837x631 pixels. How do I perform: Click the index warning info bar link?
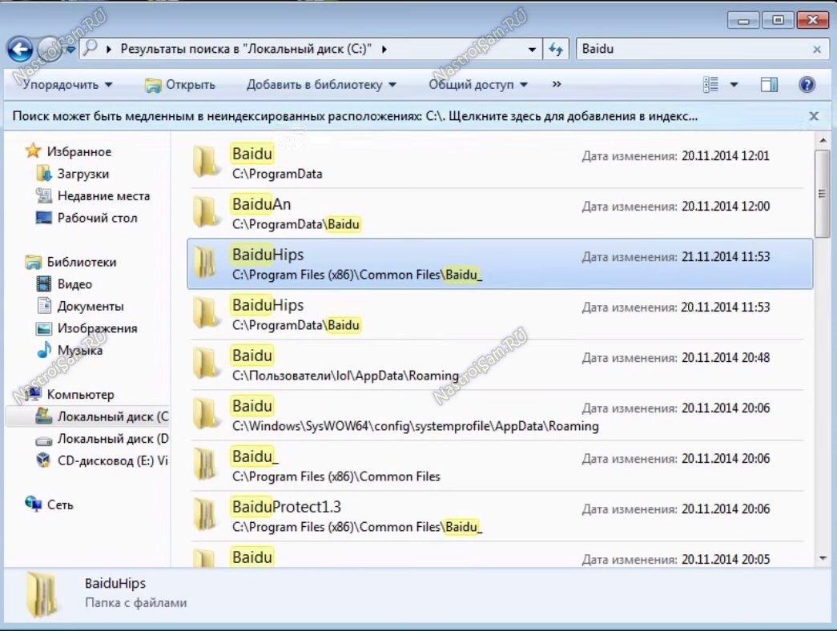pyautogui.click(x=355, y=116)
